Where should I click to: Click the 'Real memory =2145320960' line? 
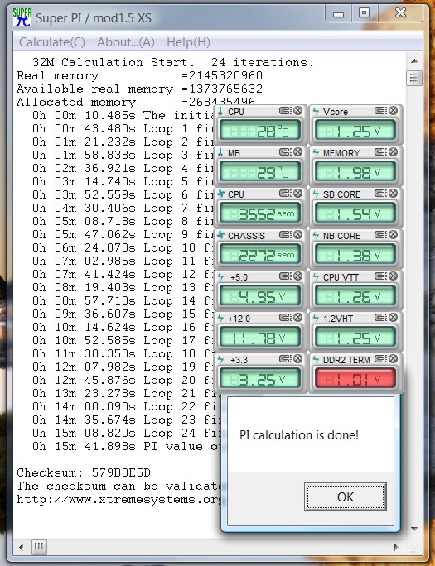point(139,76)
